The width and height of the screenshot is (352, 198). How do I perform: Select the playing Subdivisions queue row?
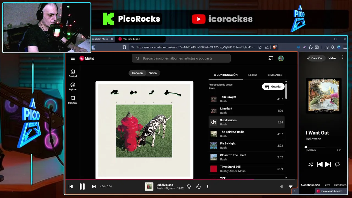(x=247, y=122)
